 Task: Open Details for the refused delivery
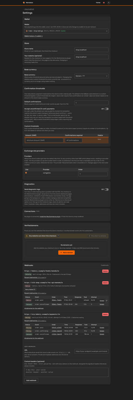pyautogui.click(x=102, y=301)
